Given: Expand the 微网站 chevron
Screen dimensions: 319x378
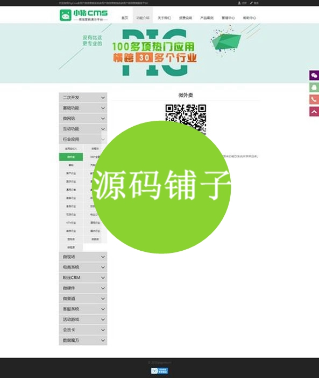Looking at the screenshot, I should 103,119.
